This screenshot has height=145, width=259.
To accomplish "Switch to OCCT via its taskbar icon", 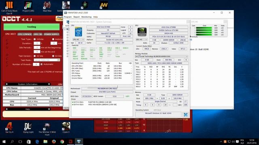I will coord(70,141).
